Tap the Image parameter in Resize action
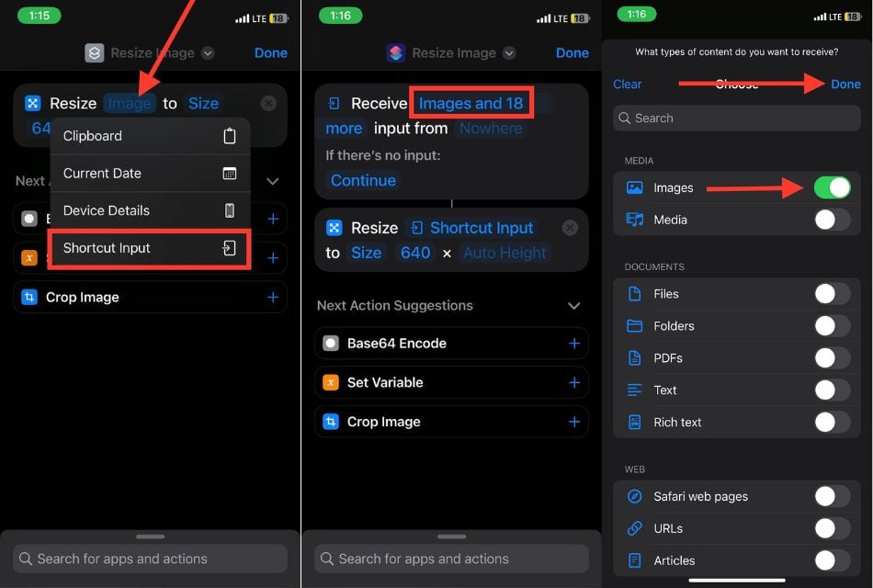 click(x=130, y=104)
